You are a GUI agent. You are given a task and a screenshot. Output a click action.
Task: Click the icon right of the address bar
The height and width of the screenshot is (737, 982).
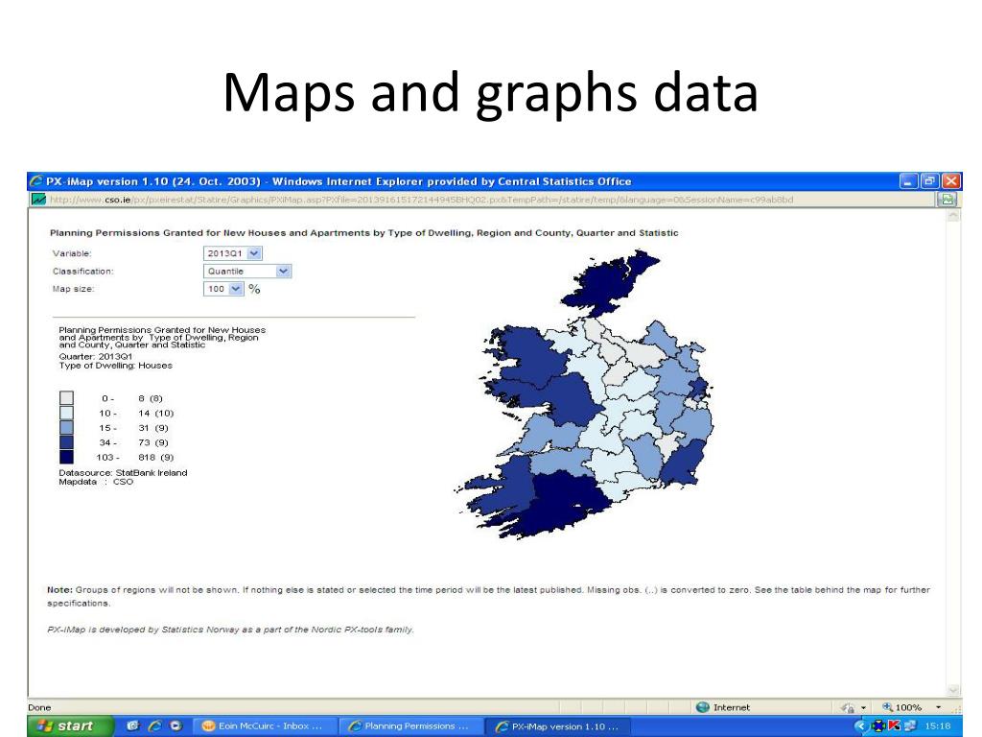pos(947,200)
